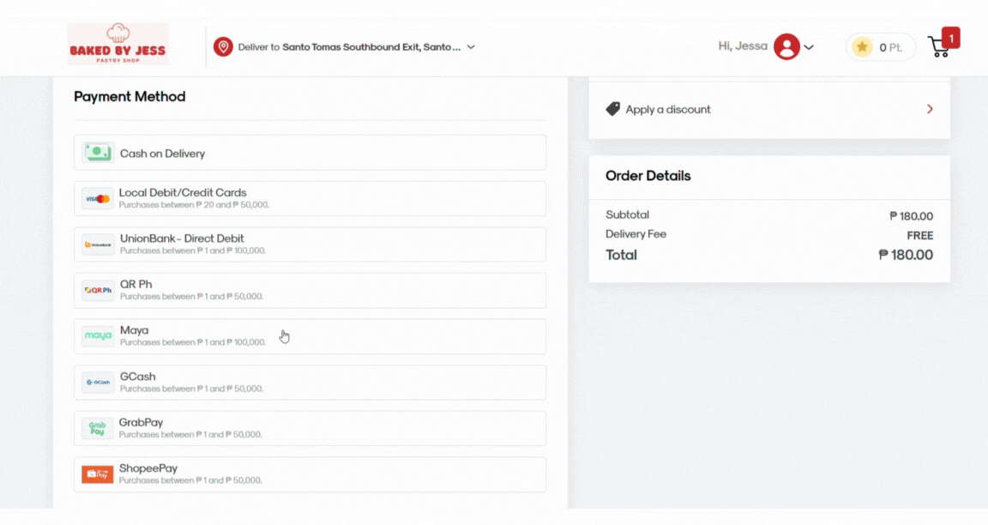Click the Payment Method heading

pos(130,96)
